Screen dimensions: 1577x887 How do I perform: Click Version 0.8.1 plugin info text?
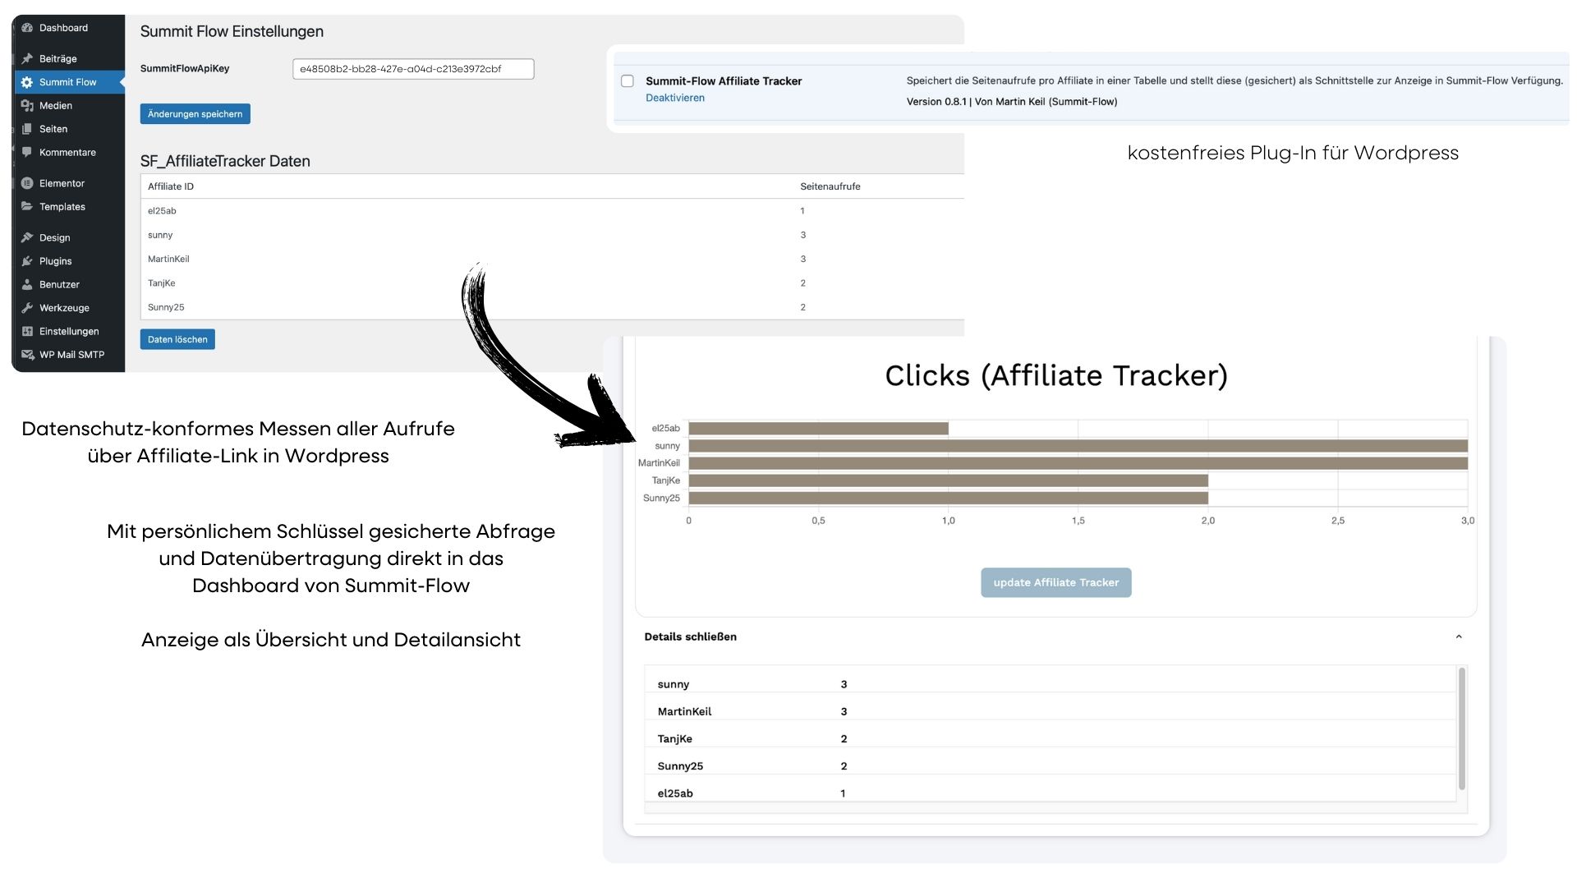tap(1012, 102)
